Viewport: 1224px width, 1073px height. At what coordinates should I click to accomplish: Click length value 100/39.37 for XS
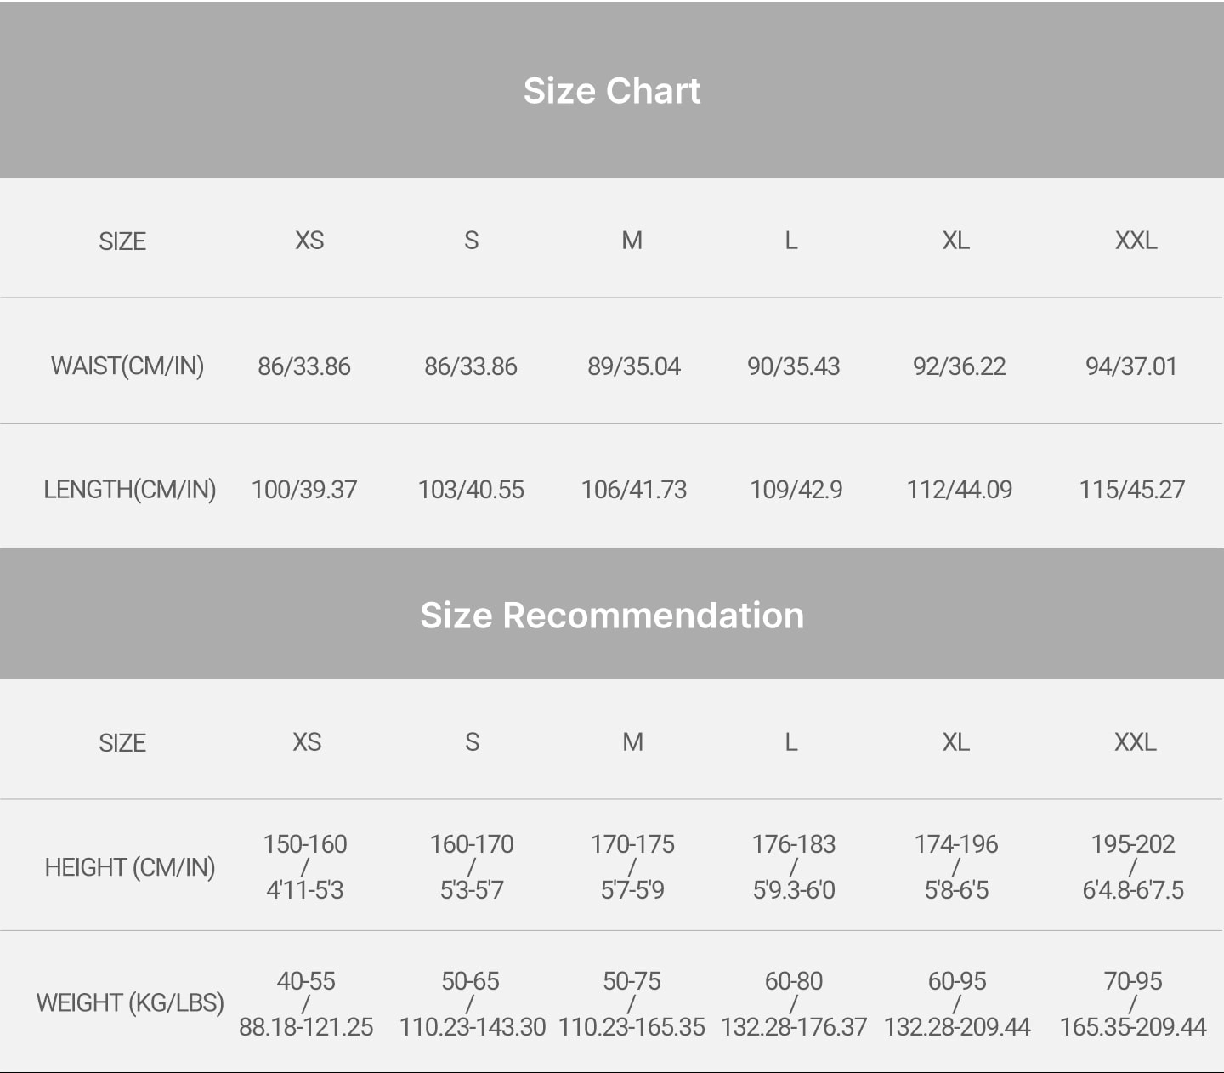304,490
